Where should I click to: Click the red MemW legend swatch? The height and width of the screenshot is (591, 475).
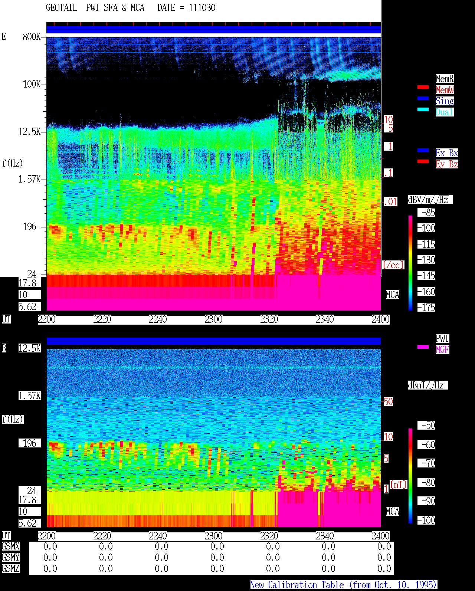423,87
